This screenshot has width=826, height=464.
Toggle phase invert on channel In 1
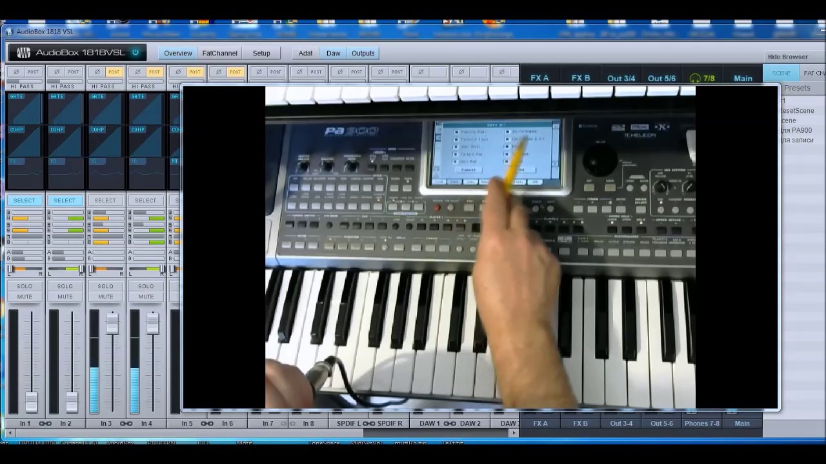[x=16, y=72]
